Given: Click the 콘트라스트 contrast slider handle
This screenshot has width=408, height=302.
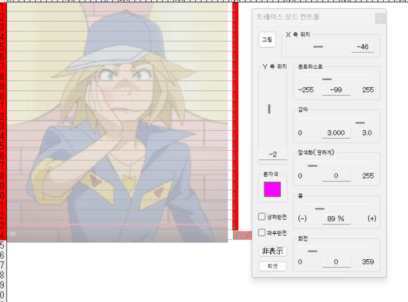Looking at the screenshot, I should tap(327, 79).
